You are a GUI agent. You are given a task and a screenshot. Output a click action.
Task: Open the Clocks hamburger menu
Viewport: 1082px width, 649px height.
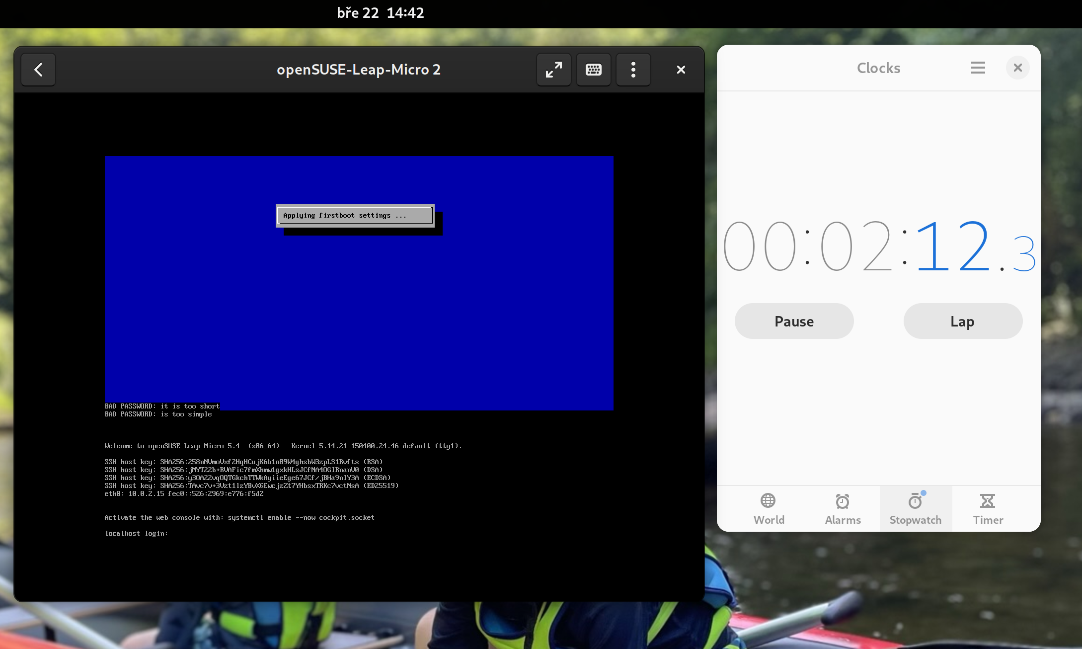978,68
